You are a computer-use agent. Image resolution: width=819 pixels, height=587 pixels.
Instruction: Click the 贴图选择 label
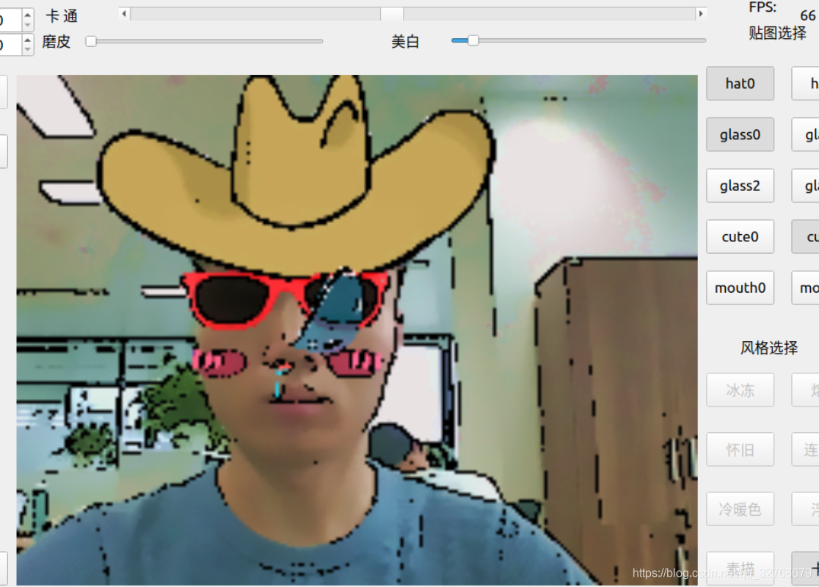click(777, 34)
